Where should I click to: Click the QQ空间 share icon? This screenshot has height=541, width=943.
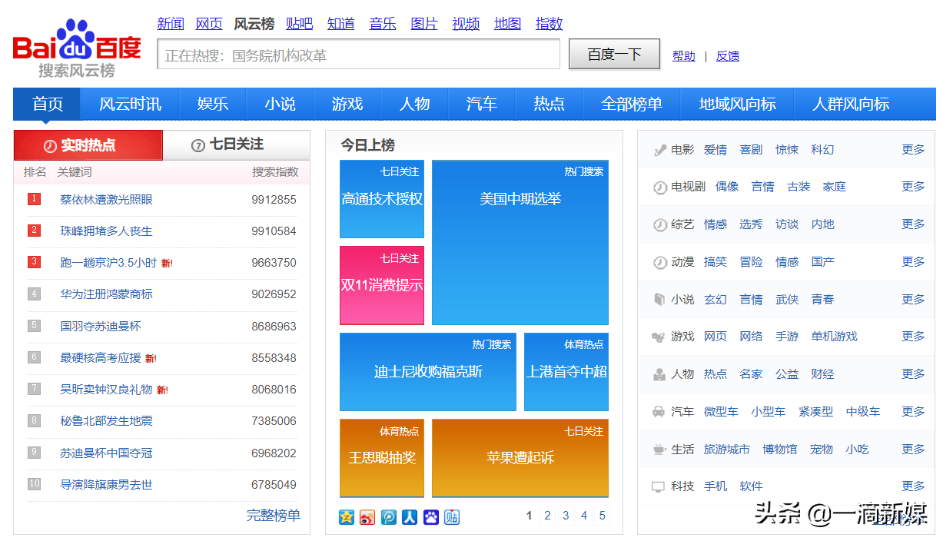[347, 517]
